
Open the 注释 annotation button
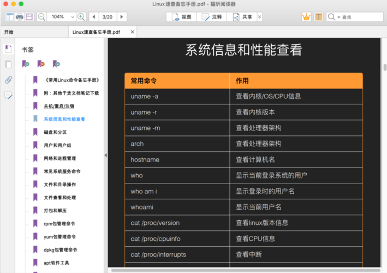coord(212,17)
